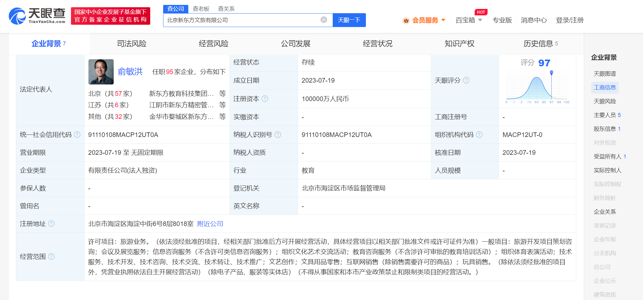Open 消息中心 link
Viewport: 643px width, 300px height.
pos(534,20)
